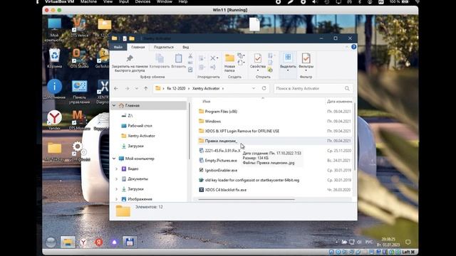
Task: Click the floppy disk taskbar icon
Action: [130, 242]
